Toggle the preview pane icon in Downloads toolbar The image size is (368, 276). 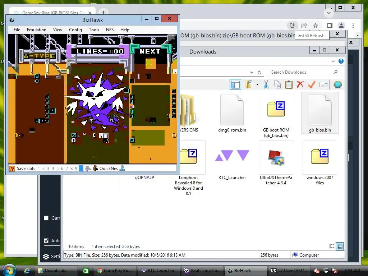[x=235, y=84]
